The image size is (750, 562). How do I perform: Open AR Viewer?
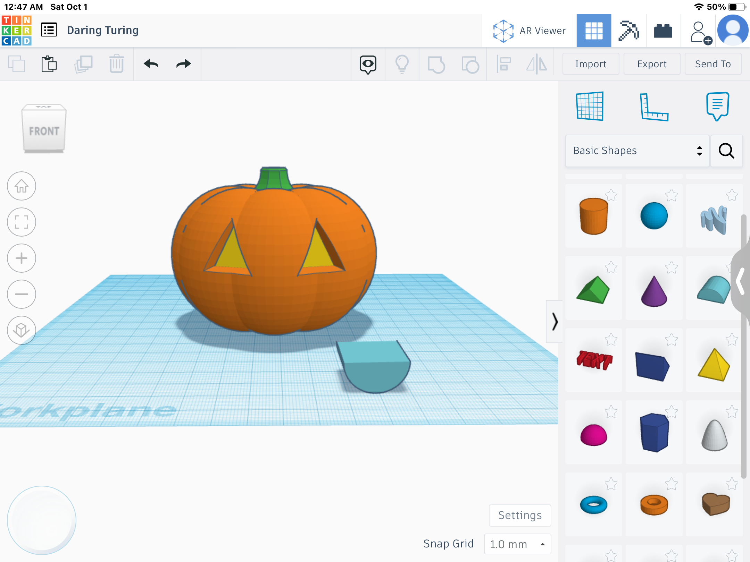[529, 31]
